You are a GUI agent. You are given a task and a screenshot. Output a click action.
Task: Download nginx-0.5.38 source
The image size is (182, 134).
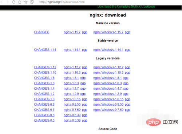pos(72,121)
